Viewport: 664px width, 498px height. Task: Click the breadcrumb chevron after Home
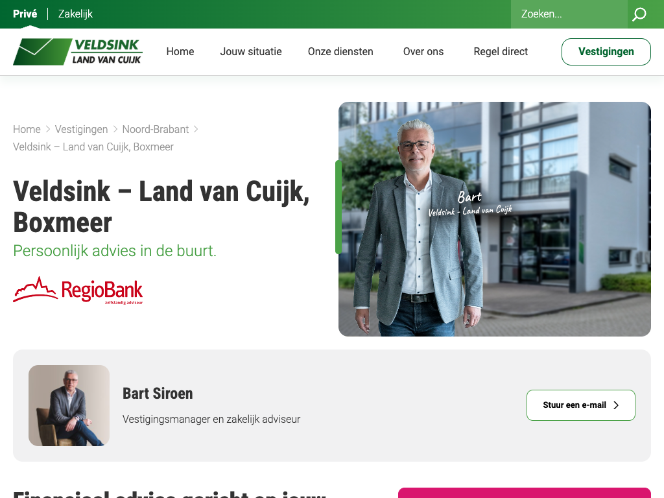pos(48,129)
